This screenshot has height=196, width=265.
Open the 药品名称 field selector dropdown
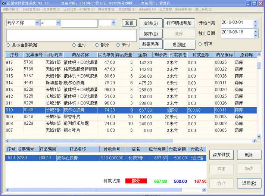pyautogui.click(x=37, y=23)
